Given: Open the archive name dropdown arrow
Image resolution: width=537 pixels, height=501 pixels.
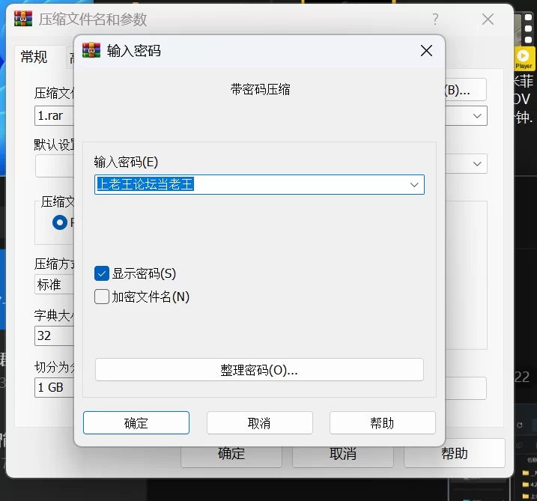Looking at the screenshot, I should pyautogui.click(x=477, y=116).
